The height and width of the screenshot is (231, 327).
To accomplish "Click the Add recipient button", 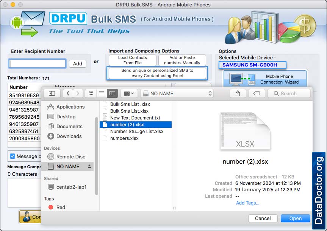I will pyautogui.click(x=78, y=64).
